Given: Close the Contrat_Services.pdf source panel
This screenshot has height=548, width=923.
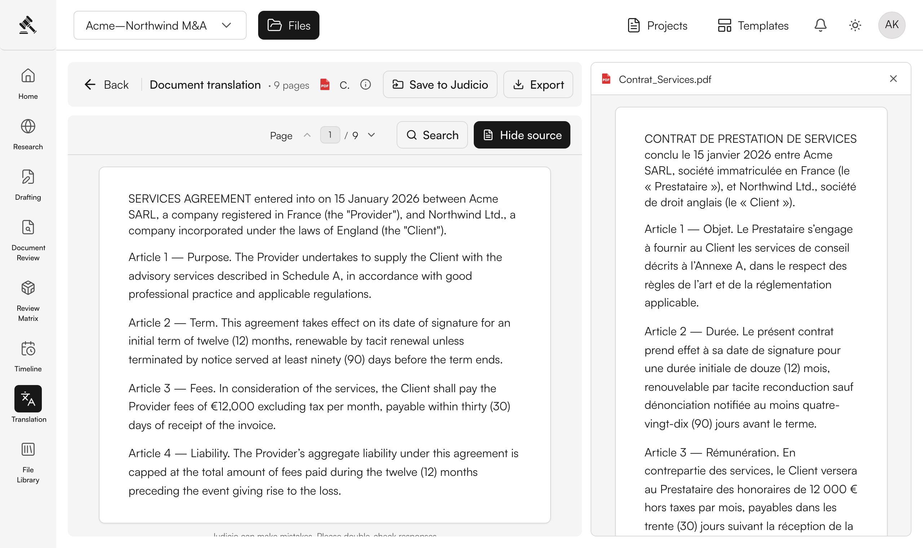Looking at the screenshot, I should click(893, 79).
